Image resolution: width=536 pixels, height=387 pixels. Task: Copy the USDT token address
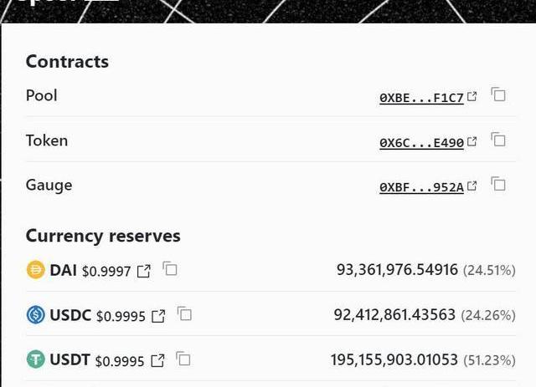point(183,359)
